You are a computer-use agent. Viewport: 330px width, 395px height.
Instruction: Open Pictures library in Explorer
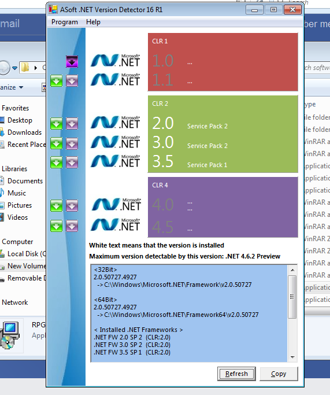click(20, 205)
